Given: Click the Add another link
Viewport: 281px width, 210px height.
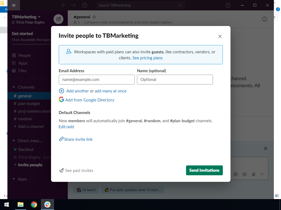Looking at the screenshot, I should tap(77, 91).
